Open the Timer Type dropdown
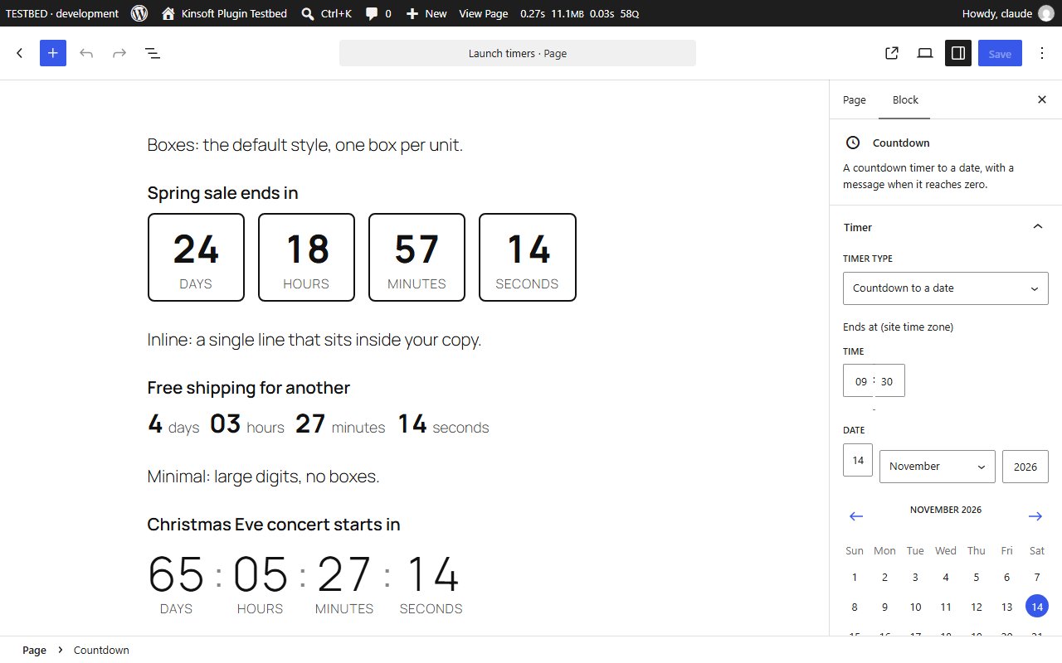This screenshot has height=663, width=1062. pos(946,288)
